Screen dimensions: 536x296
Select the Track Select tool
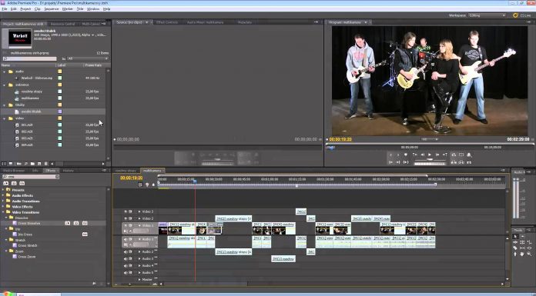pos(522,236)
